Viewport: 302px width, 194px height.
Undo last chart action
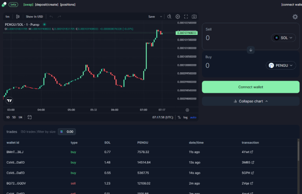click(51, 17)
